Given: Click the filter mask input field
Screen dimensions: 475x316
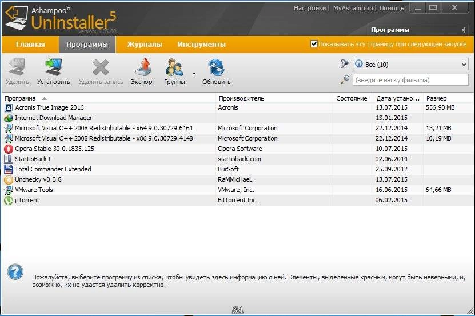Looking at the screenshot, I should [410, 80].
